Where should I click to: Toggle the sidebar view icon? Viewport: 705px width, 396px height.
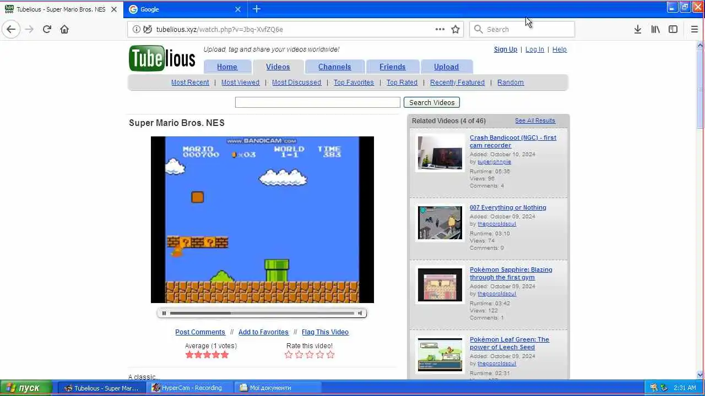(673, 29)
